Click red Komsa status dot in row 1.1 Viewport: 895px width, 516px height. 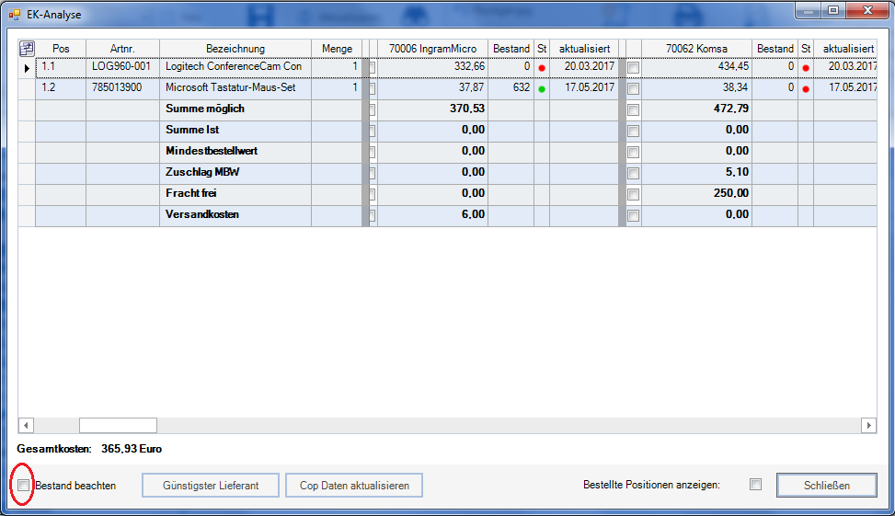[x=806, y=68]
